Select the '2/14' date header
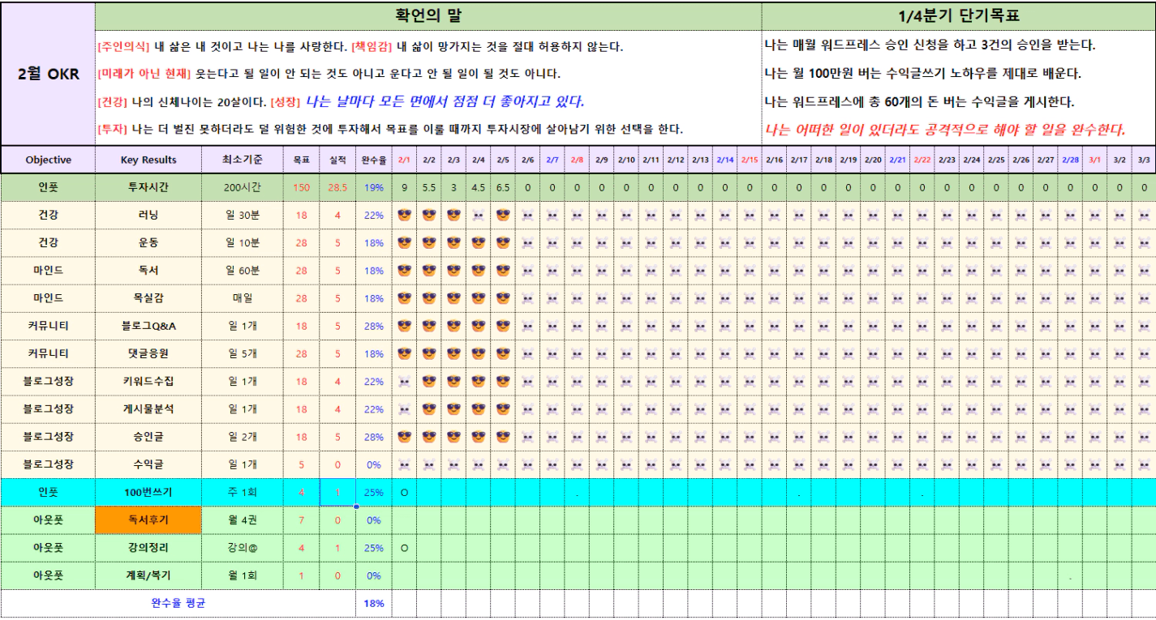Image resolution: width=1156 pixels, height=620 pixels. [724, 160]
